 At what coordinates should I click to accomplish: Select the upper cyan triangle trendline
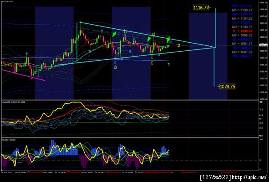pos(147,35)
